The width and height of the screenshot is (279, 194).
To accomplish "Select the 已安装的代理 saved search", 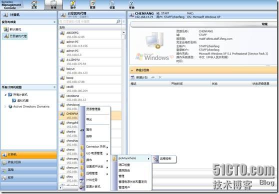I will [x=15, y=36].
